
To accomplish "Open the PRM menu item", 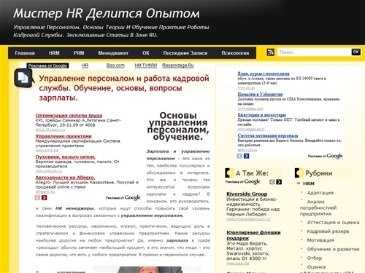I will (x=79, y=53).
